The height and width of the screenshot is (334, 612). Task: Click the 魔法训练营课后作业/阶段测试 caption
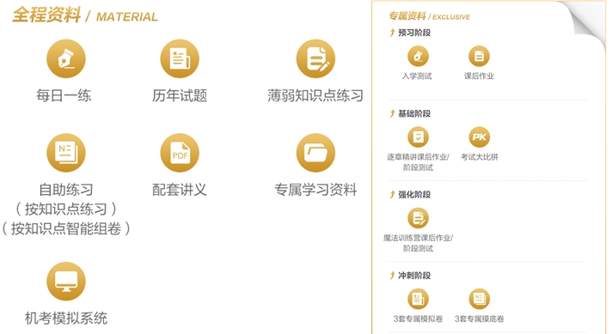pyautogui.click(x=418, y=243)
